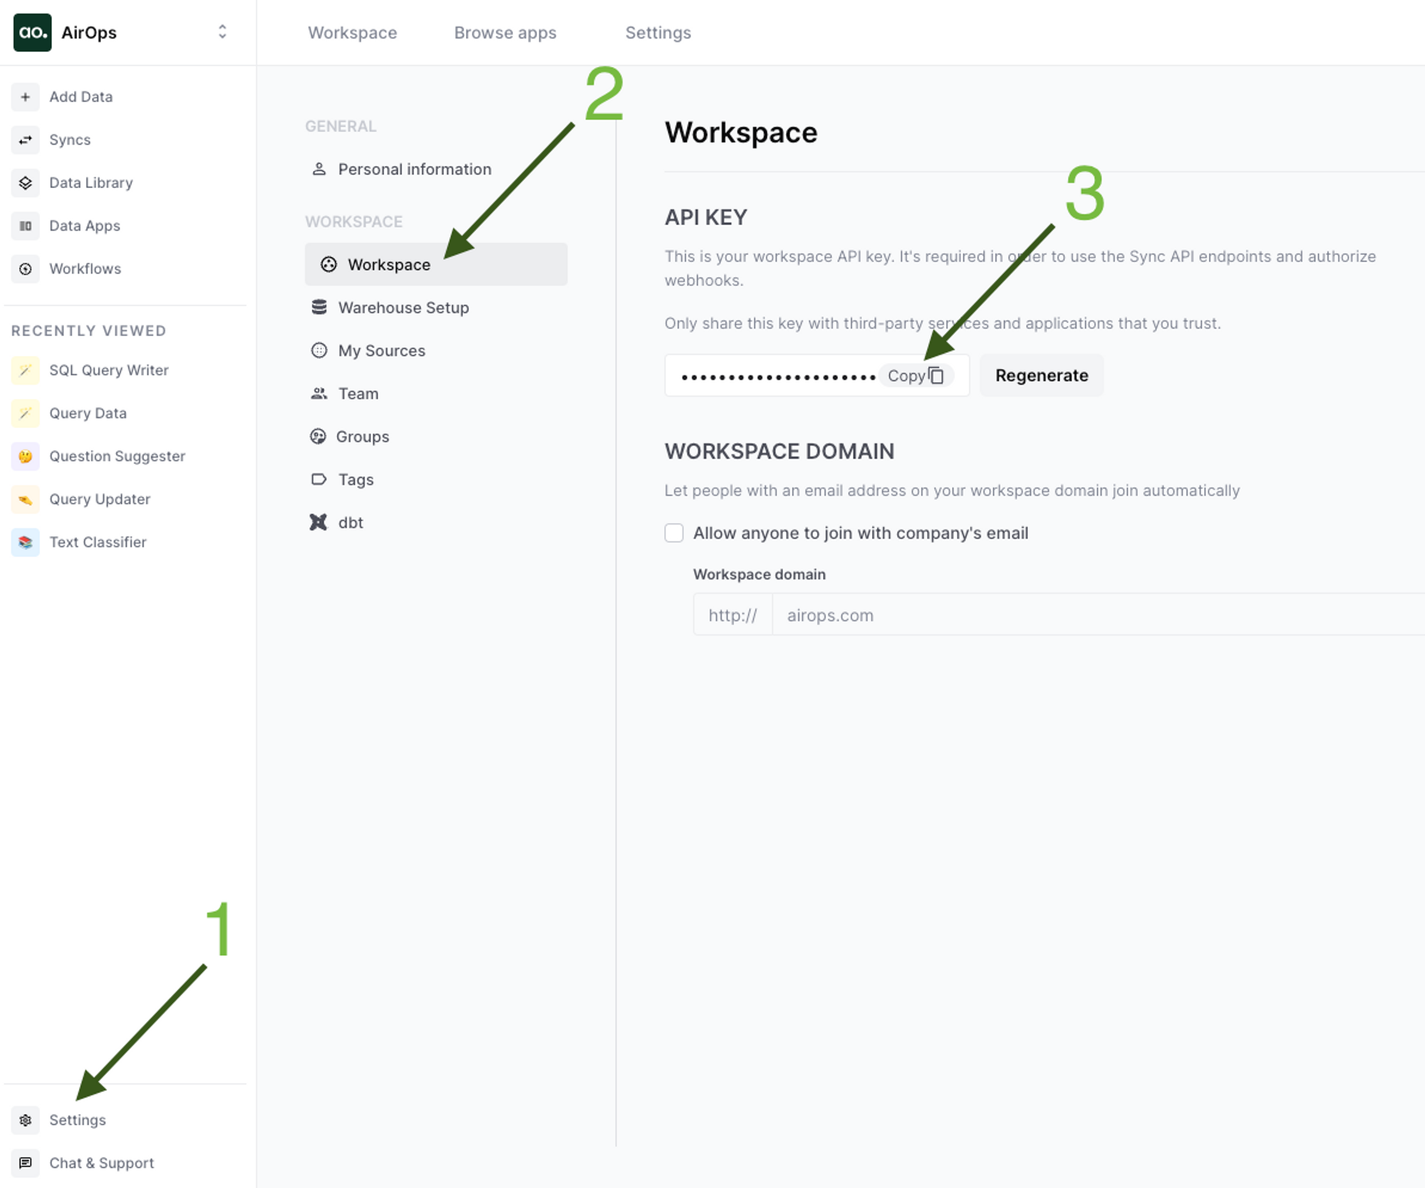This screenshot has width=1425, height=1188.
Task: Open Chat & Support panel
Action: coord(100,1163)
